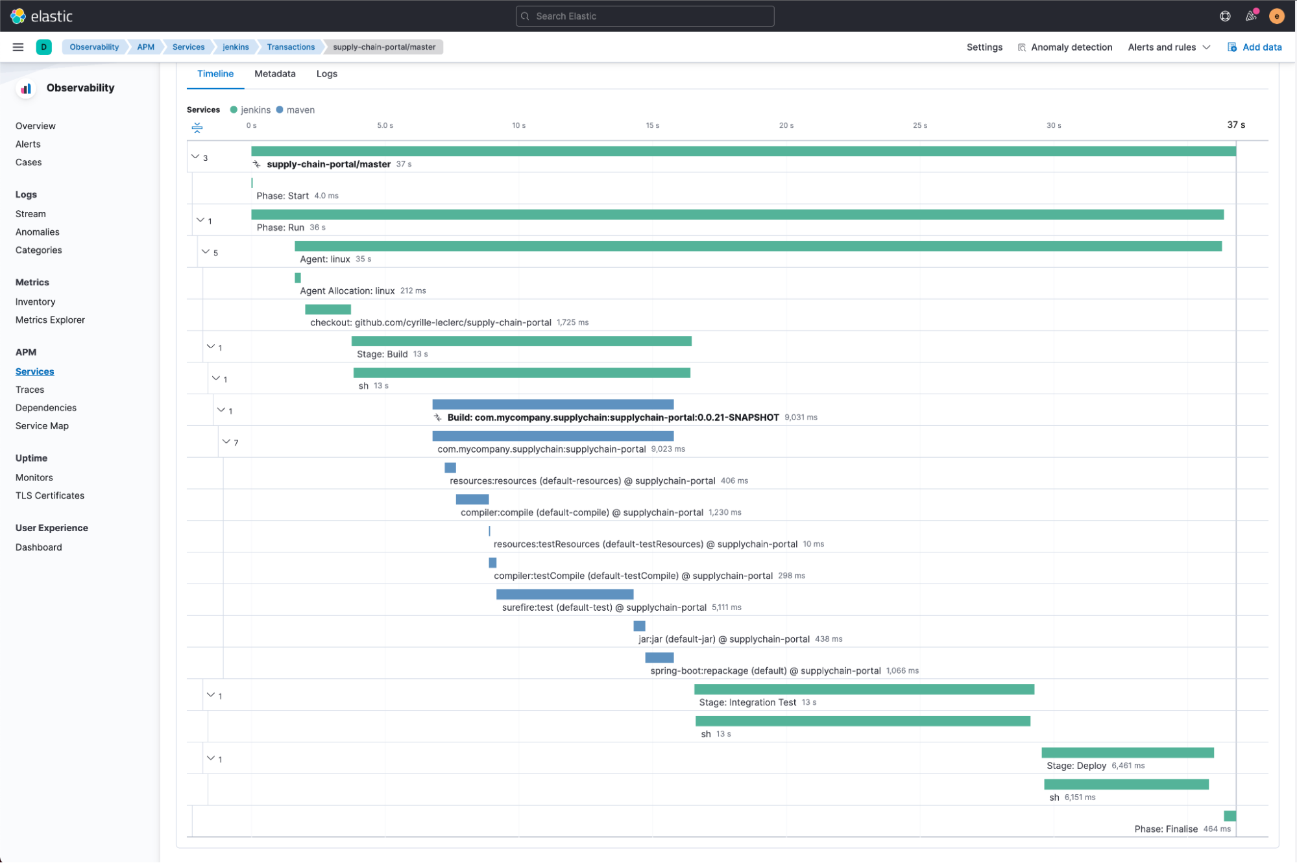
Task: Click the Observability panel icon in sidebar
Action: (x=26, y=88)
